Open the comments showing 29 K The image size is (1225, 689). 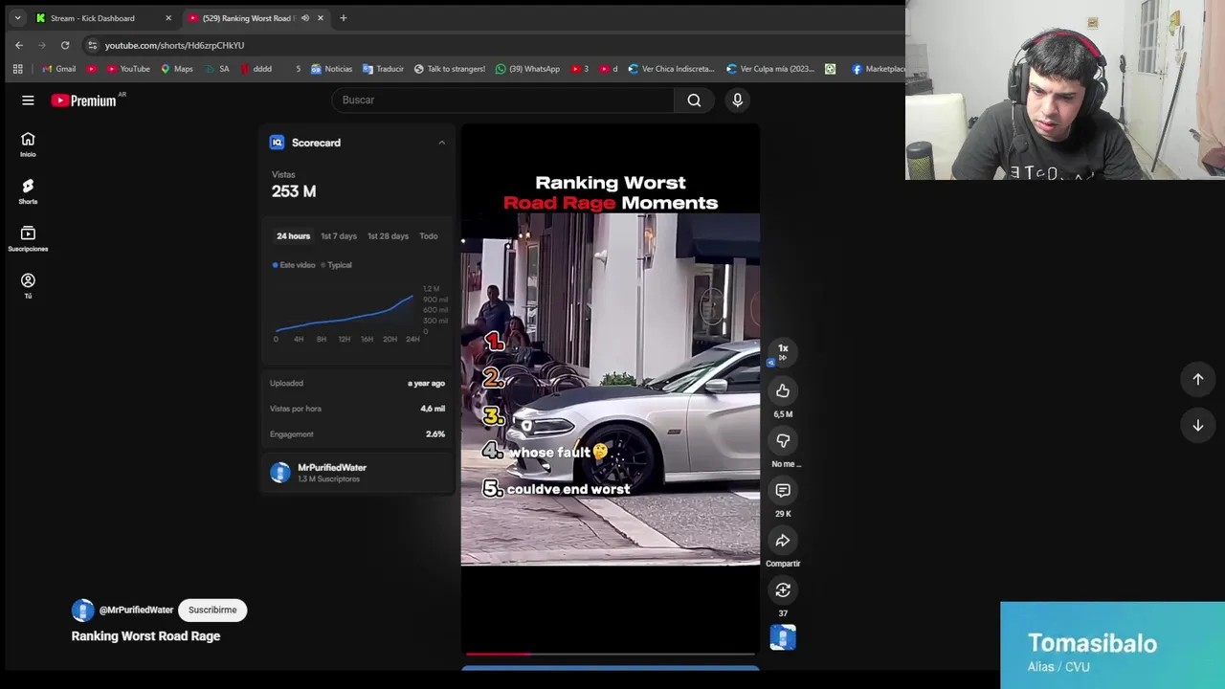tap(783, 490)
